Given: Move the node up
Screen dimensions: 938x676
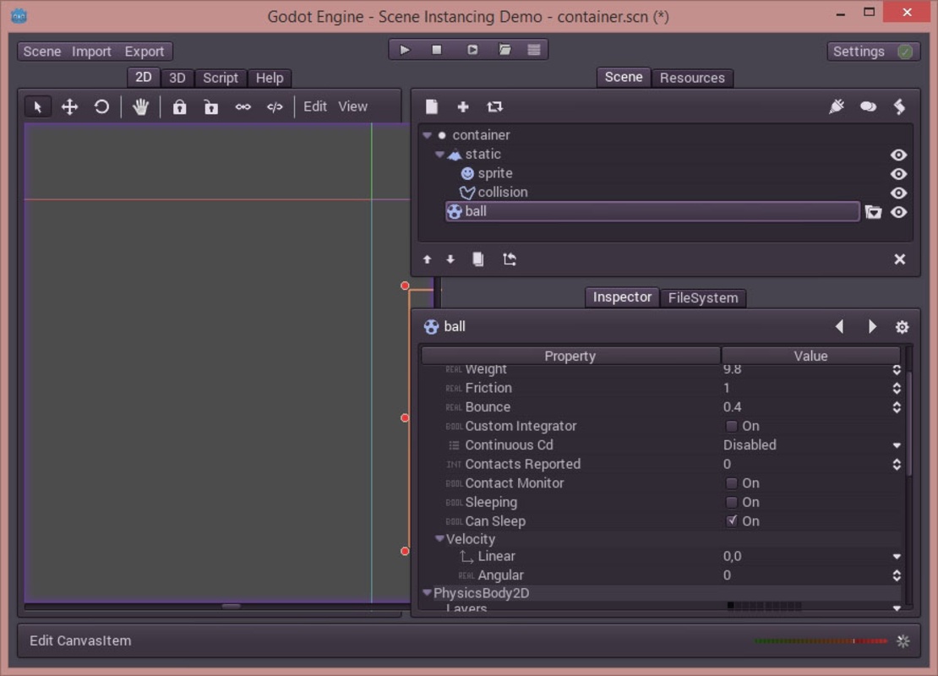Looking at the screenshot, I should [427, 259].
